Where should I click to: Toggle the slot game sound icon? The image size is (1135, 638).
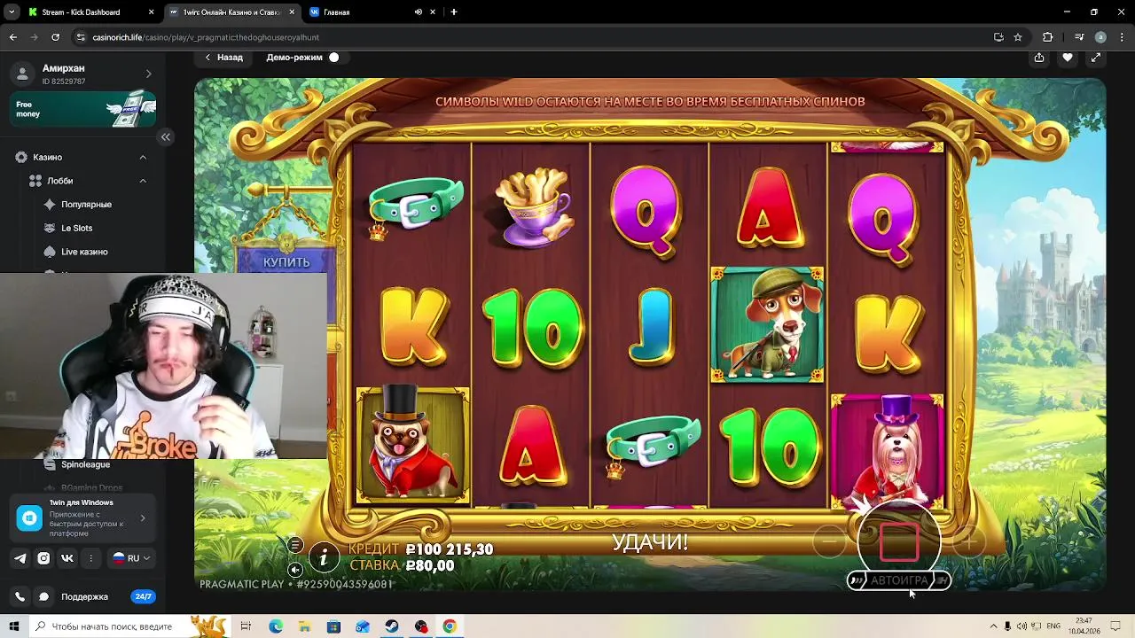click(x=295, y=569)
